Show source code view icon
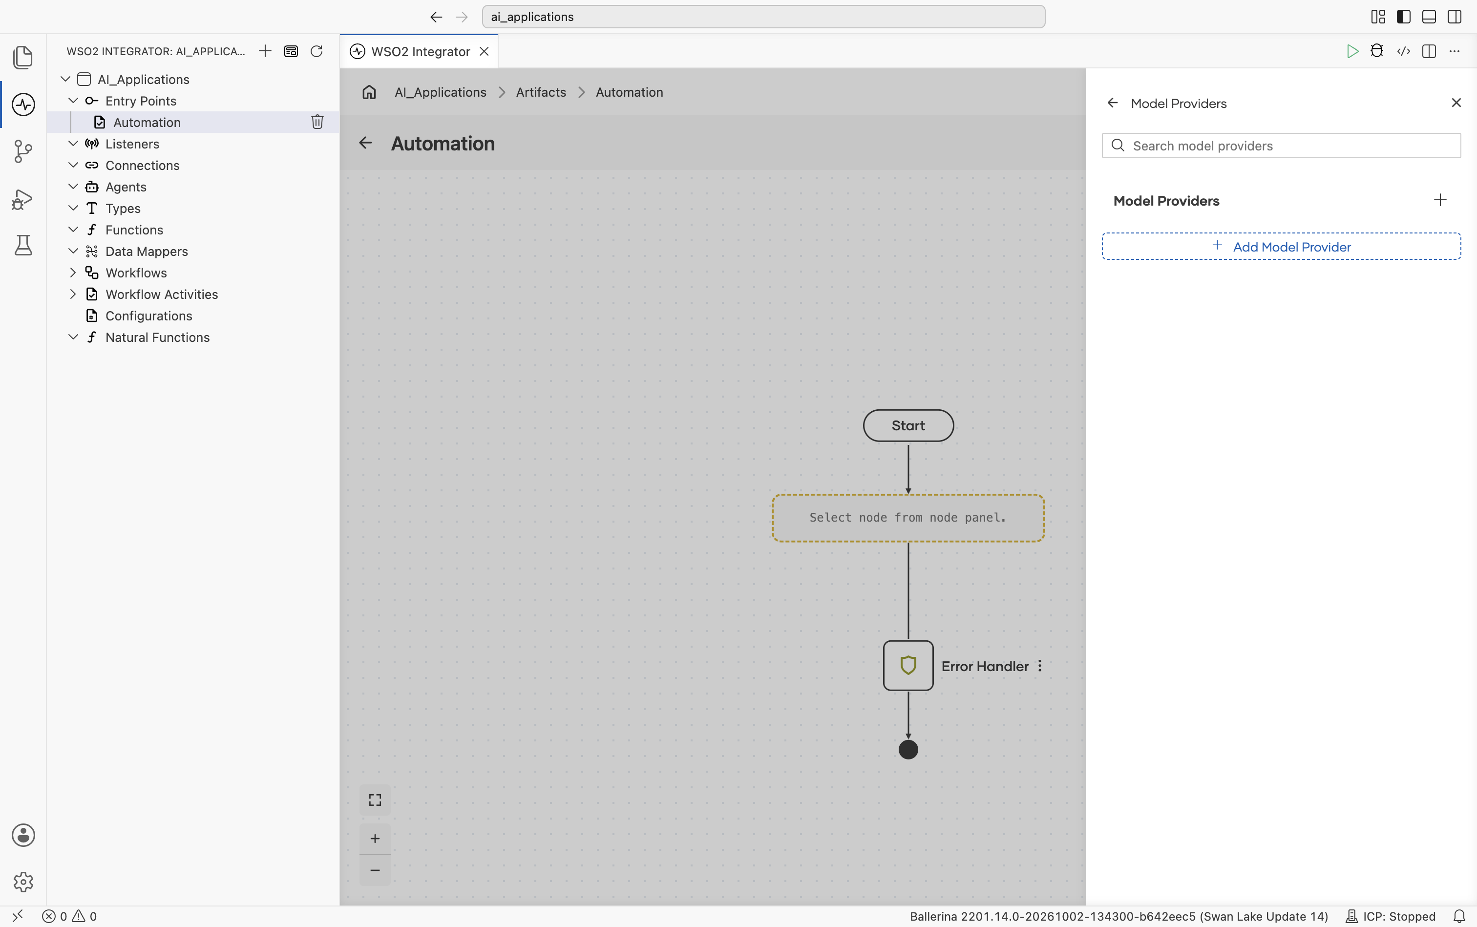Viewport: 1477px width, 927px height. 1403,51
